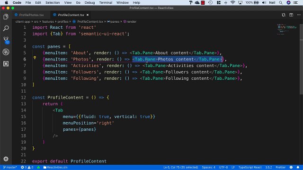Click the client-app breadcrumb segment

pyautogui.click(x=23, y=22)
